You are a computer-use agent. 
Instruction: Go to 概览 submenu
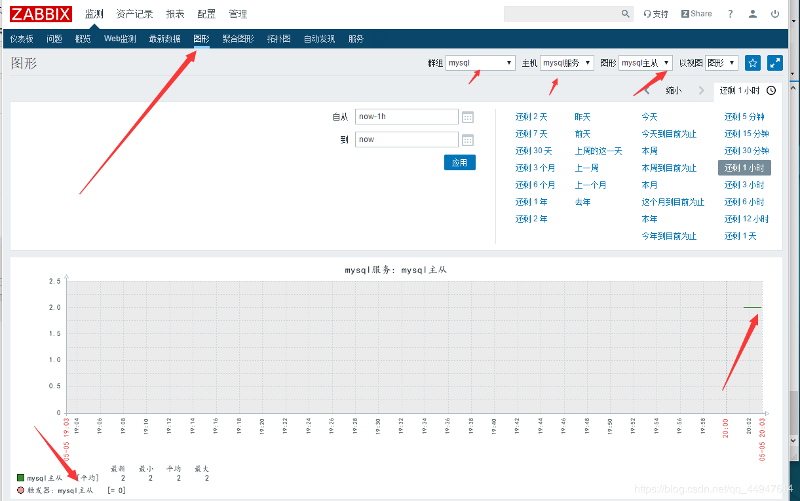click(x=83, y=39)
